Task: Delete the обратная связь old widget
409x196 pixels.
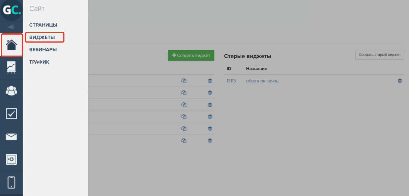Action: point(400,81)
